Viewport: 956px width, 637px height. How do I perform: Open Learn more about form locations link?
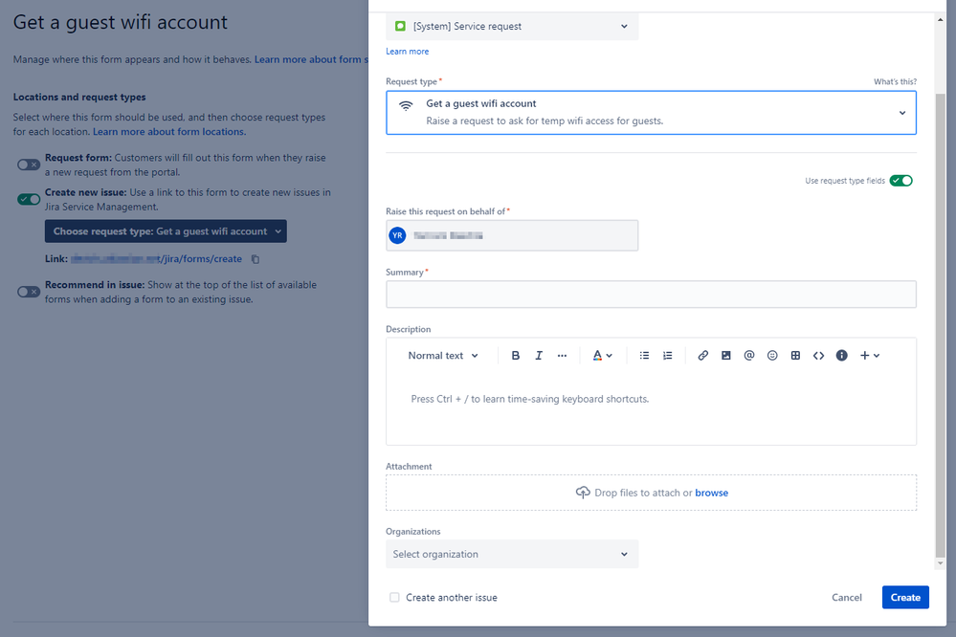coord(168,131)
